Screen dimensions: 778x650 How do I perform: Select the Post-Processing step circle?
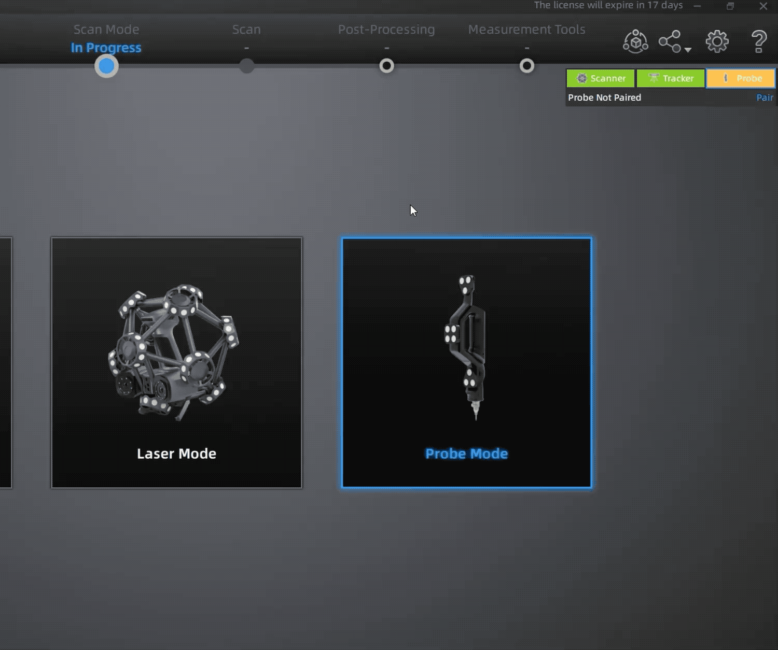pyautogui.click(x=386, y=66)
